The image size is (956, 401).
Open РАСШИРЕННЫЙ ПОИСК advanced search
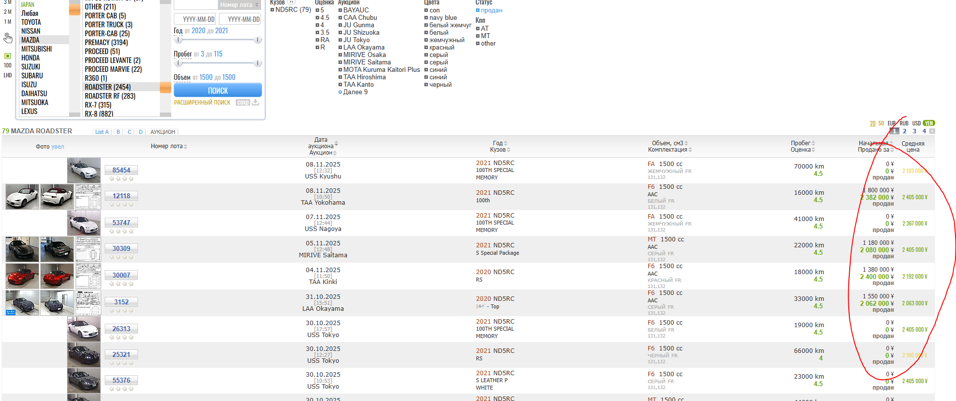coord(202,103)
